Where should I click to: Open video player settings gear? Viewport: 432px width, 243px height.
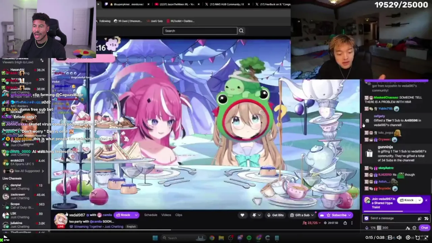408,238
